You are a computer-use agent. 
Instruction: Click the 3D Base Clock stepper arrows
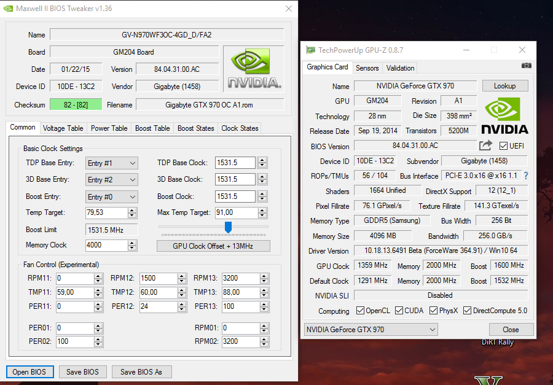pyautogui.click(x=262, y=179)
